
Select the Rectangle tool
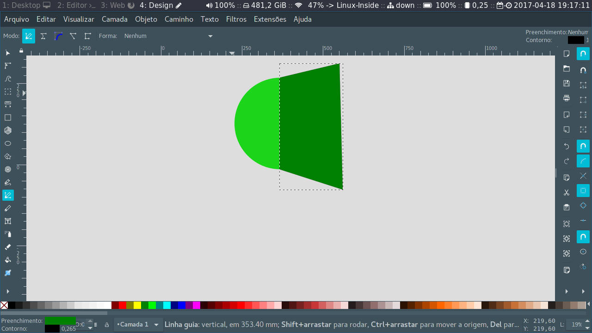tap(8, 117)
